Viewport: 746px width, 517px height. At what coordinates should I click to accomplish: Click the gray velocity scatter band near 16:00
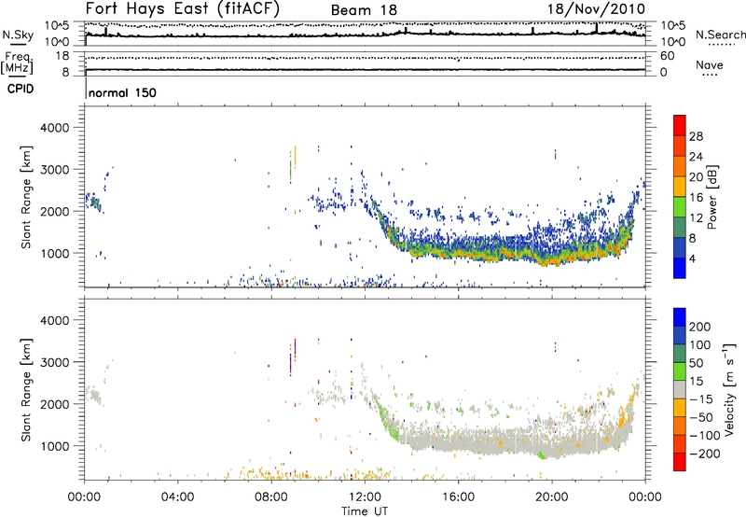click(458, 441)
